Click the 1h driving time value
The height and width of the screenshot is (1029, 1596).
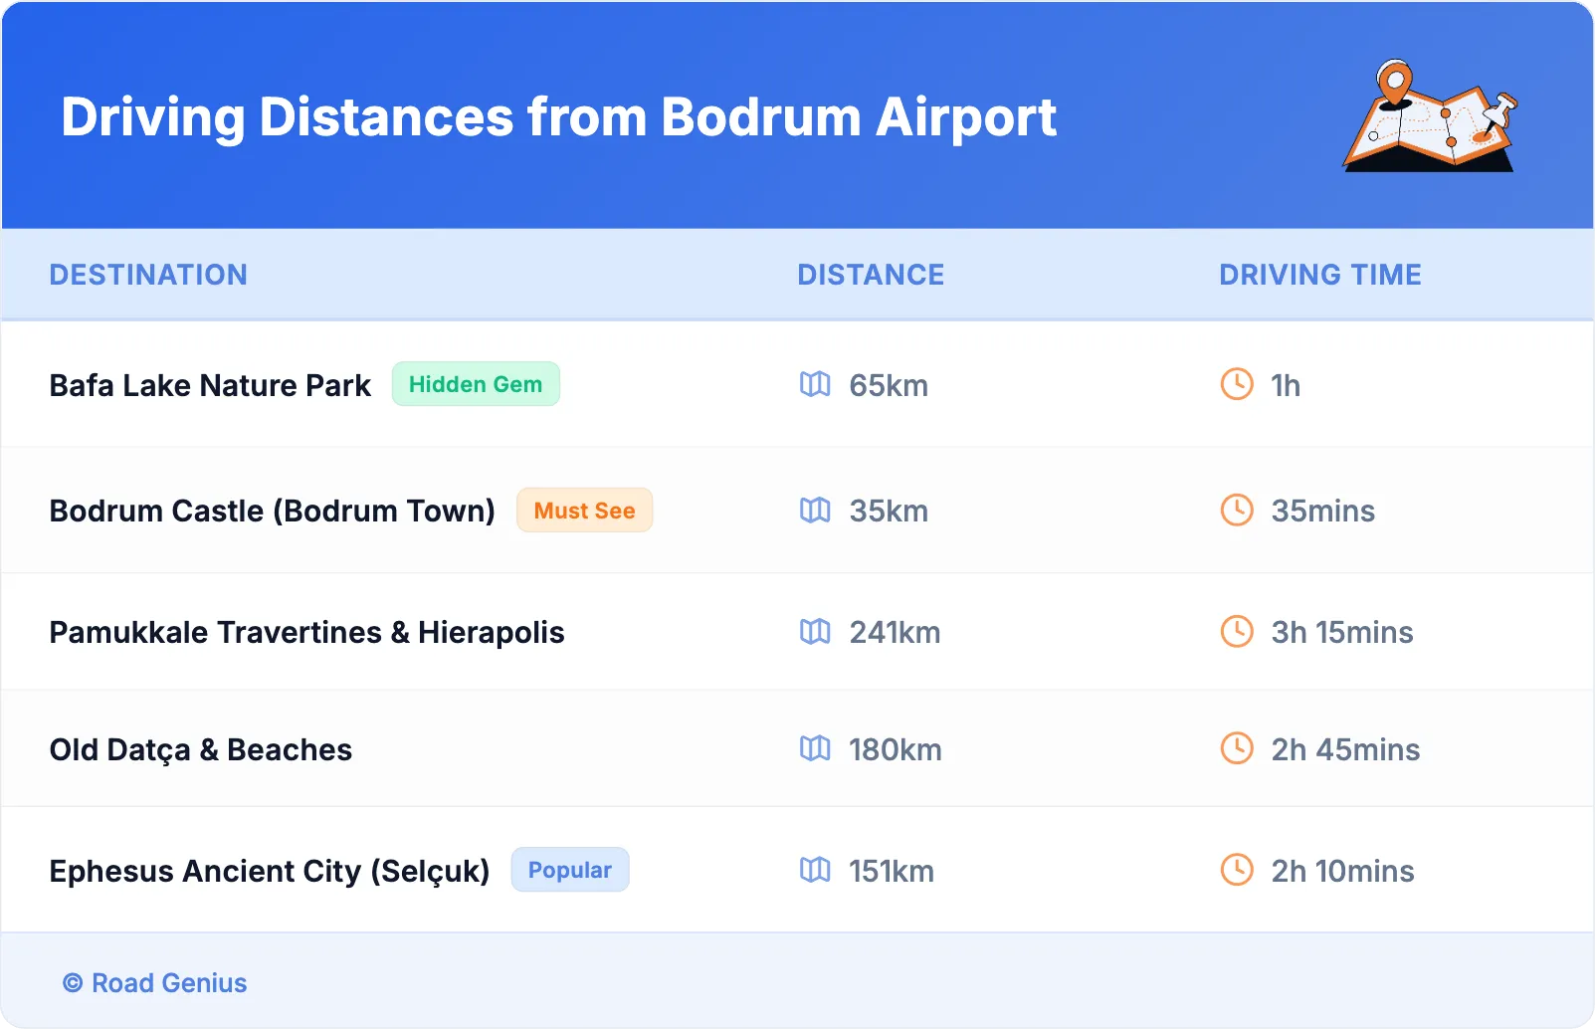1286,385
